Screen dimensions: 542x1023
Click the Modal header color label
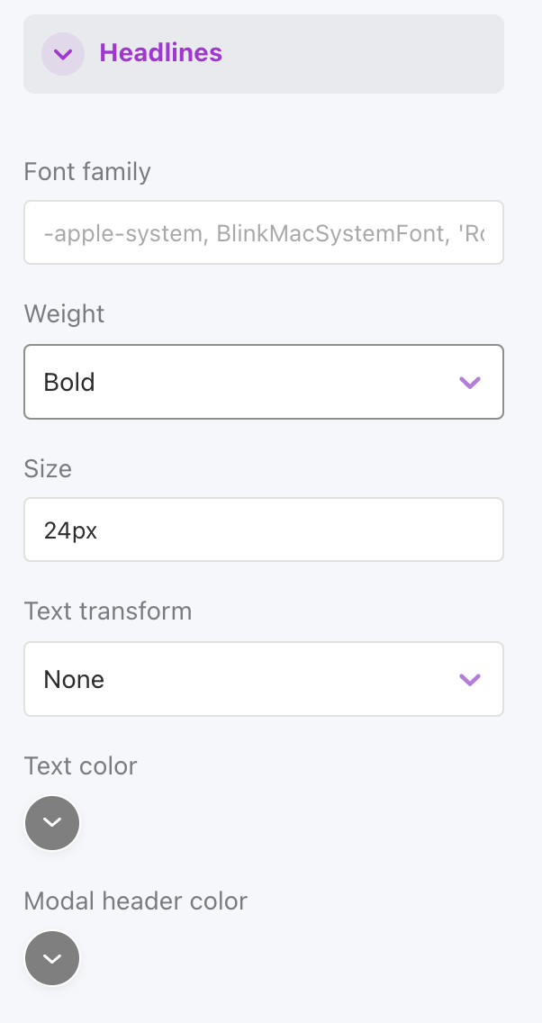[135, 901]
